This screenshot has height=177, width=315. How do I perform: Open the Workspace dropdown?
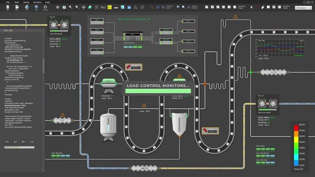point(303,7)
